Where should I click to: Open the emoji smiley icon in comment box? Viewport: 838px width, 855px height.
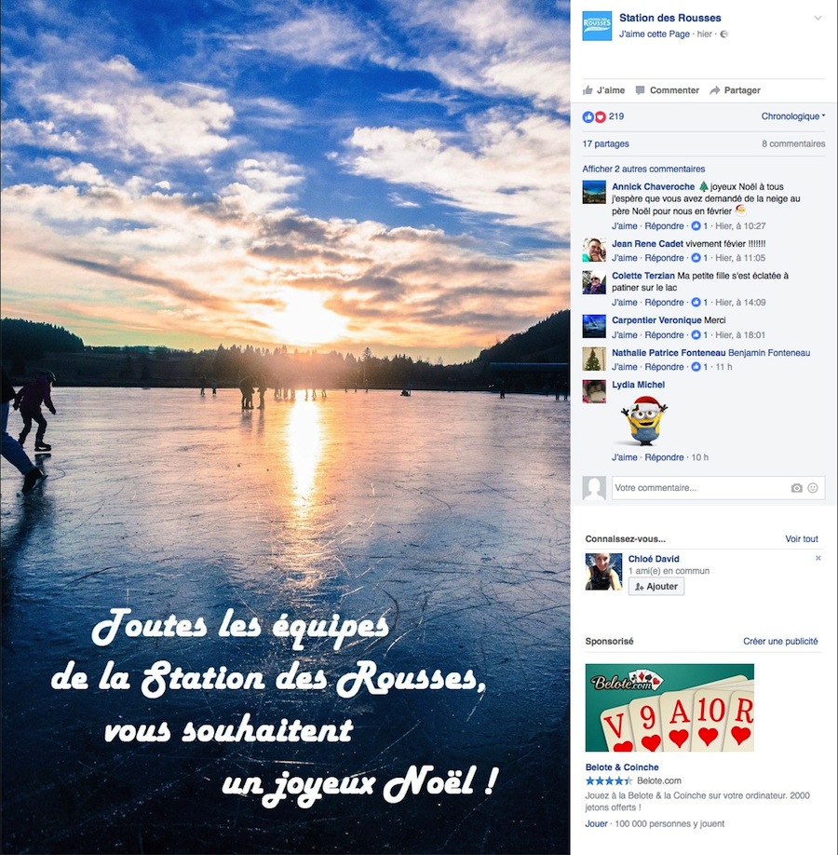(x=812, y=488)
